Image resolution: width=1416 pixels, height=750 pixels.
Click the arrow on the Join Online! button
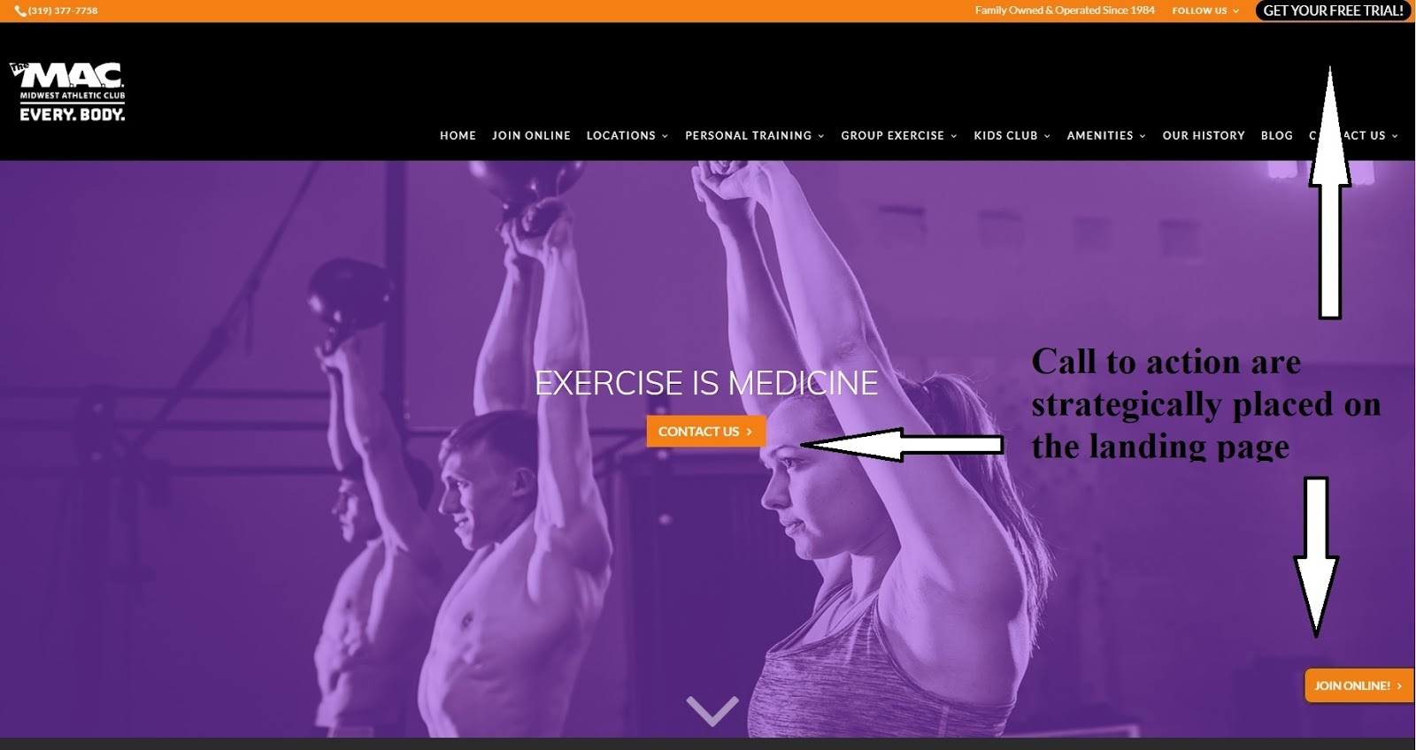click(x=1399, y=685)
